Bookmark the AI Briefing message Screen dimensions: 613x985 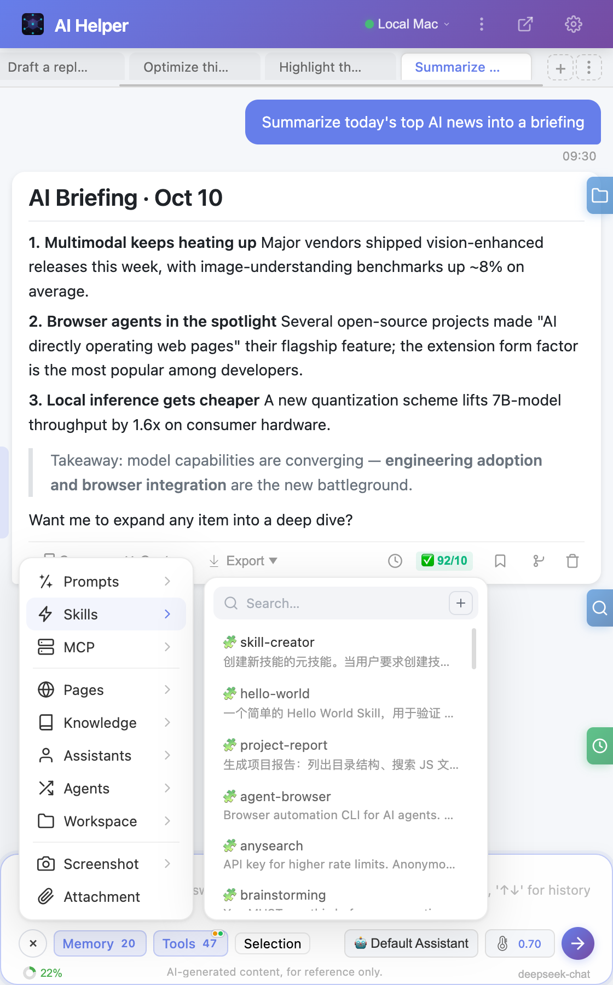click(x=500, y=561)
